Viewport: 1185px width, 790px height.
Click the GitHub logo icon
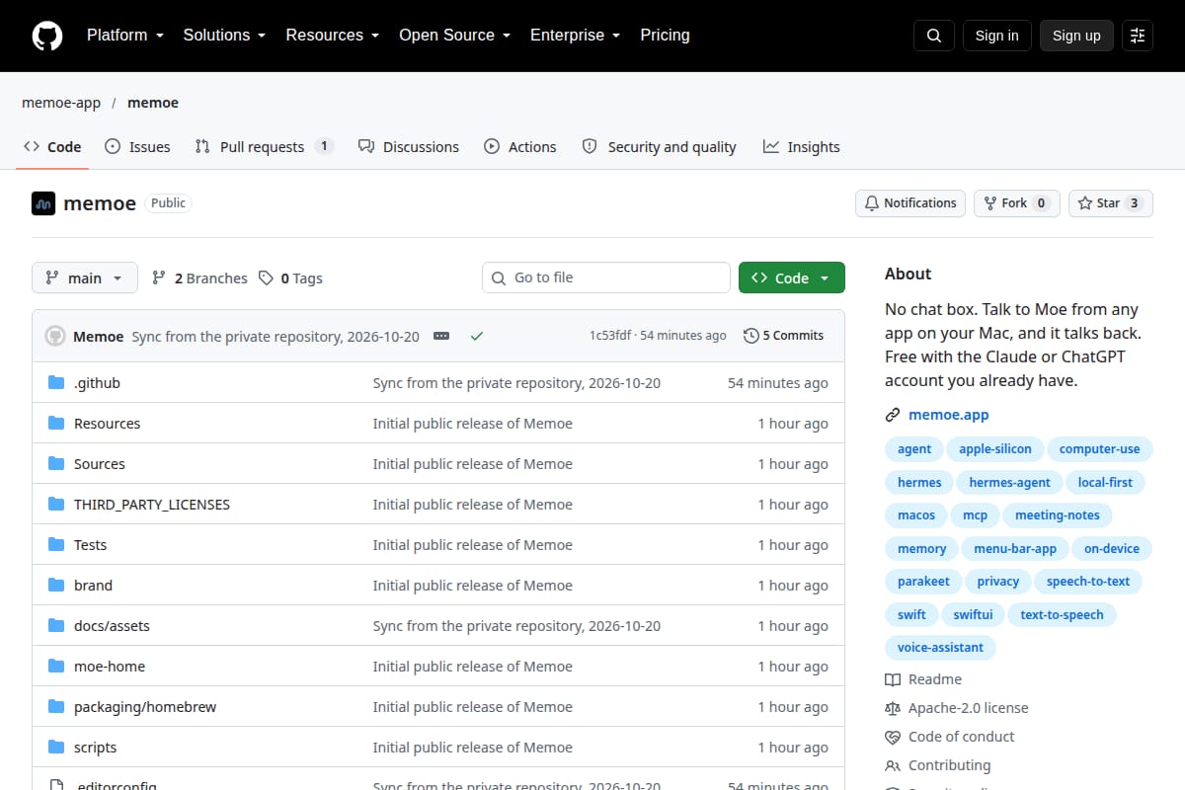point(47,36)
